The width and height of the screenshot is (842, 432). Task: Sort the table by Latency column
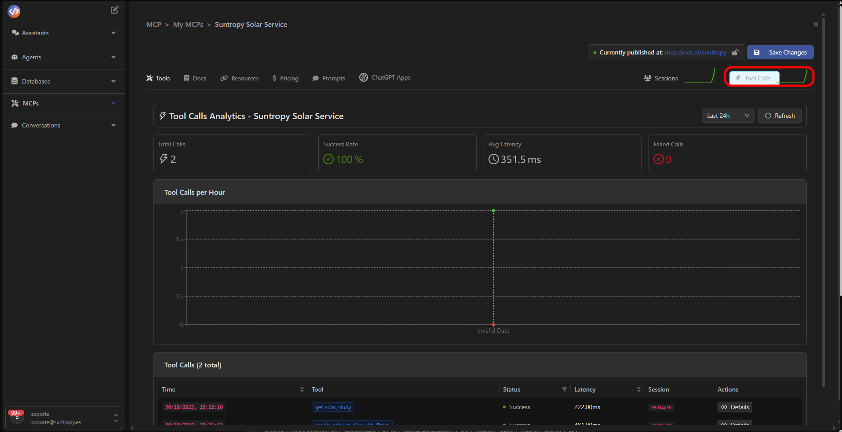(x=639, y=389)
